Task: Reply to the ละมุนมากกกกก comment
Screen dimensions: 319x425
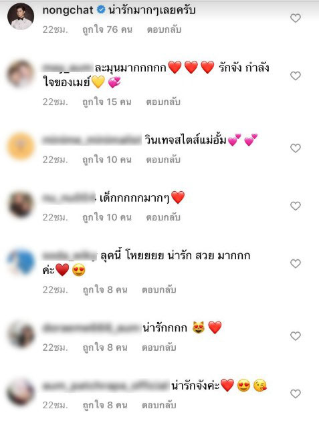Action: [x=163, y=102]
